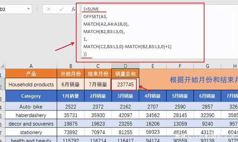Select the end month cell 7月销量 in row 2
Viewport: 238px width, 142px height.
tap(98, 84)
